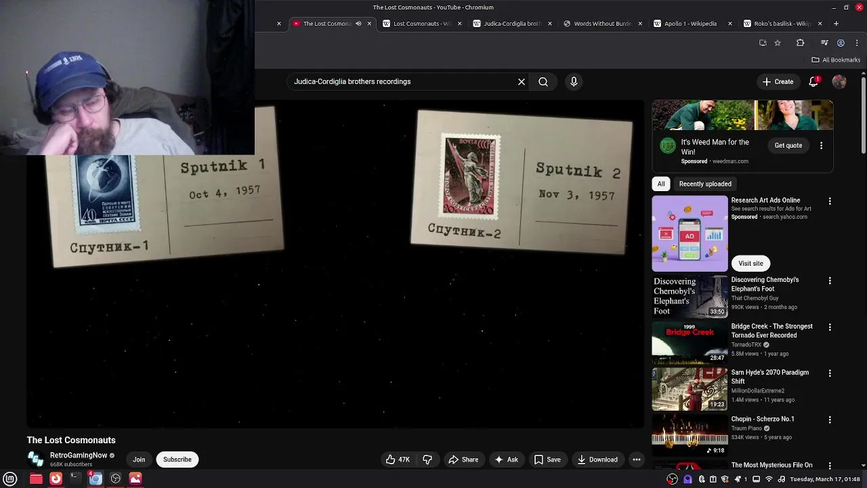Open a new browser tab

[x=836, y=24]
